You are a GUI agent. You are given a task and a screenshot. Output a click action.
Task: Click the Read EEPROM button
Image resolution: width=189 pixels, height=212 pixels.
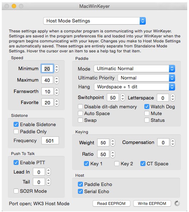tap(111, 203)
